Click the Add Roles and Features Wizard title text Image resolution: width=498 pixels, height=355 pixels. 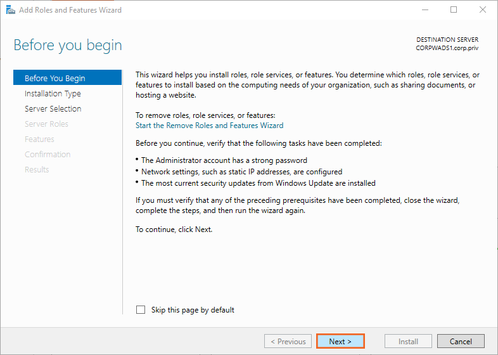click(70, 10)
